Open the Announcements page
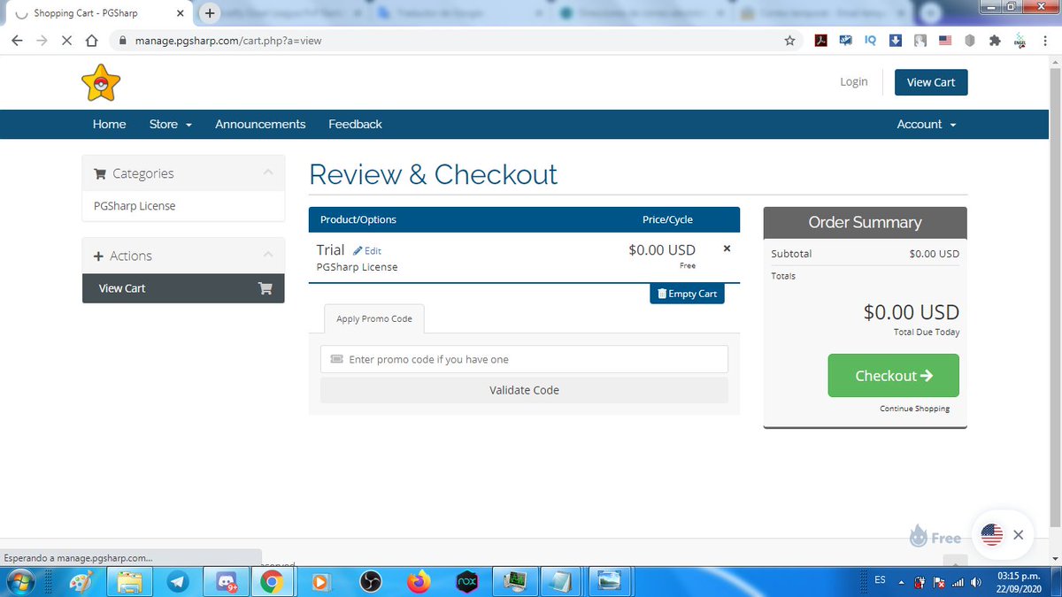Image resolution: width=1062 pixels, height=597 pixels. pos(260,125)
